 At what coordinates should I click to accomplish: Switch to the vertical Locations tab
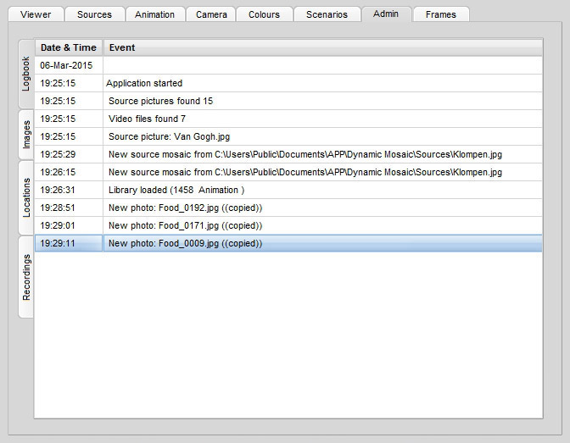[x=26, y=197]
